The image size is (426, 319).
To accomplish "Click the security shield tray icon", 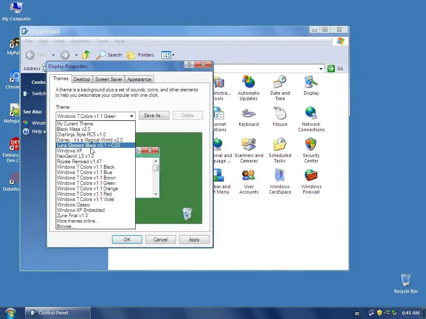I will 379,313.
